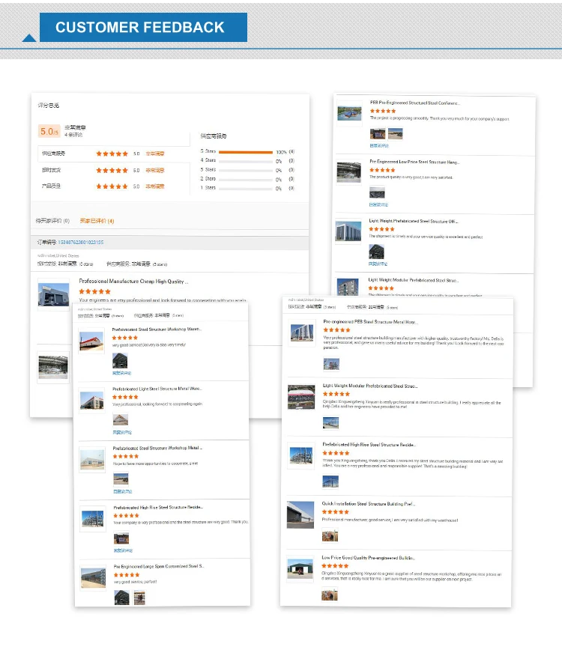Screen dimensions: 562x653
Task: Select the pending reviews tab showing (0)
Action: [x=52, y=221]
